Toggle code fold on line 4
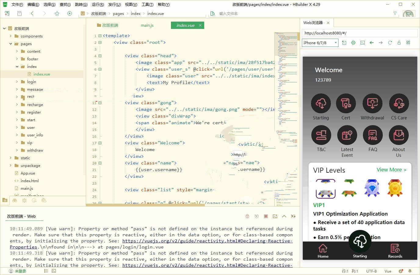 100,56
